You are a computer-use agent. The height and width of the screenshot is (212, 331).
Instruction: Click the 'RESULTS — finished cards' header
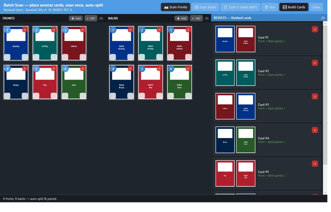point(235,18)
